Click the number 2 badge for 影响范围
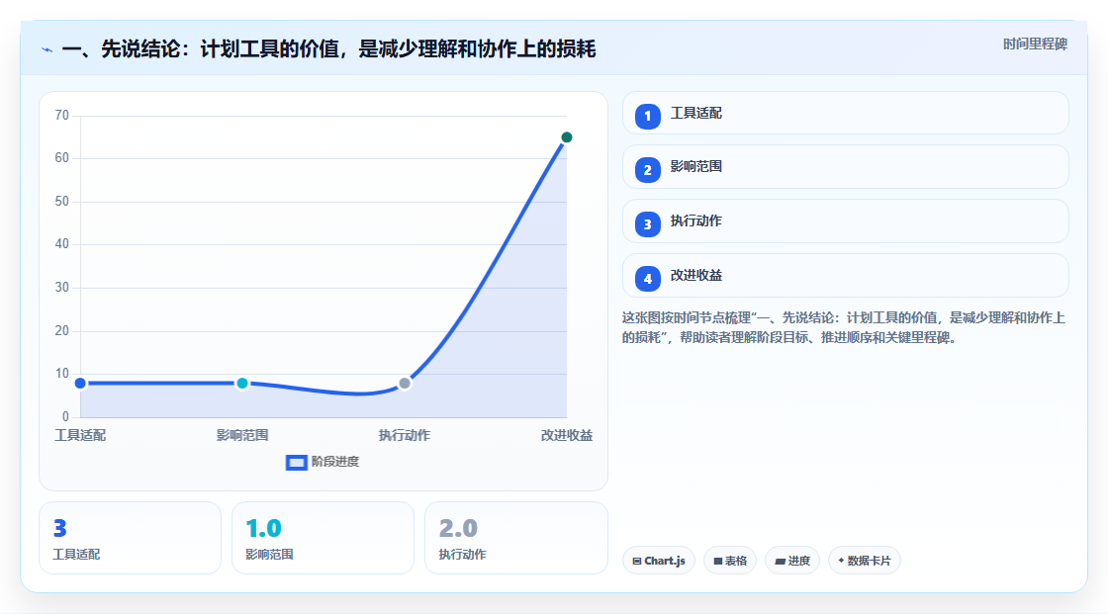 click(647, 170)
